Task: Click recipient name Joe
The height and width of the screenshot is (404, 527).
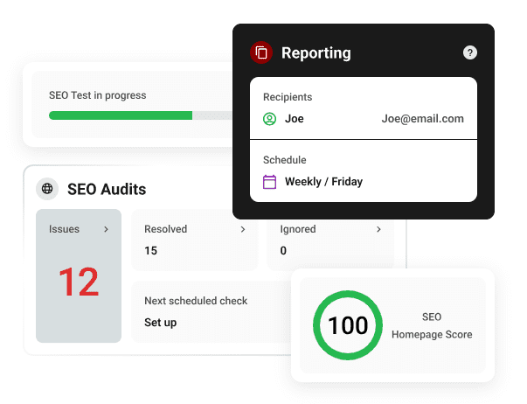Action: click(295, 119)
